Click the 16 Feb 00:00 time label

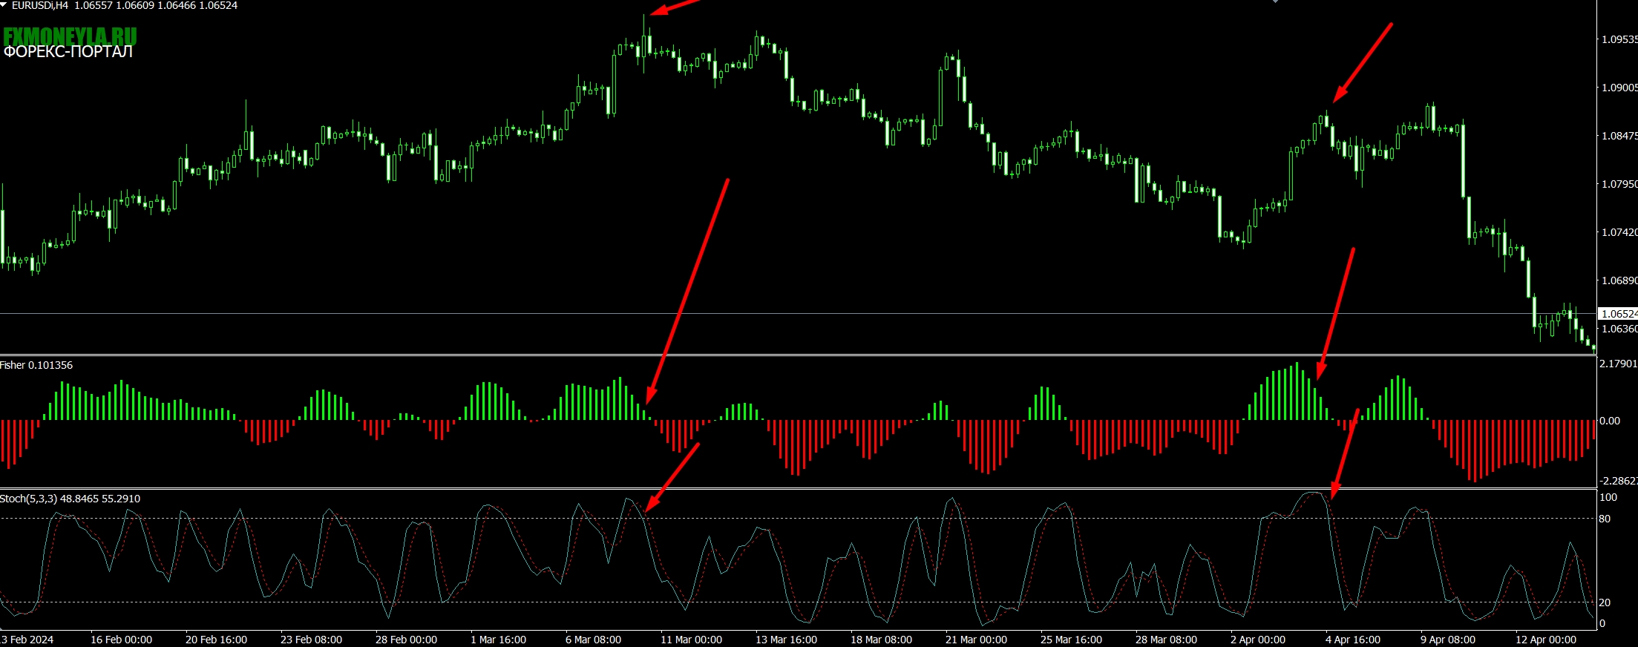pyautogui.click(x=121, y=640)
